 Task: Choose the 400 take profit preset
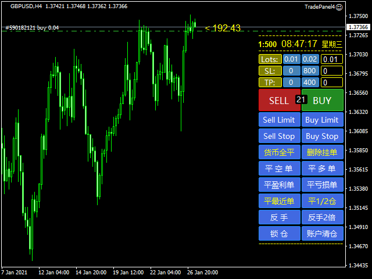pyautogui.click(x=310, y=83)
